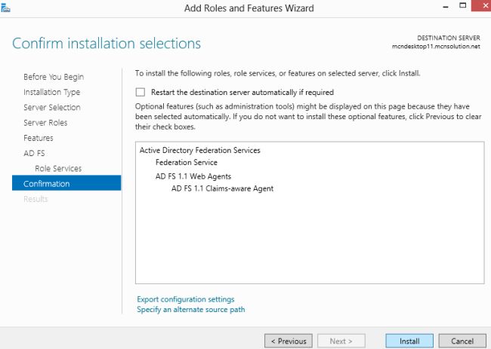Enable automatic restart of the destination server

[140, 92]
